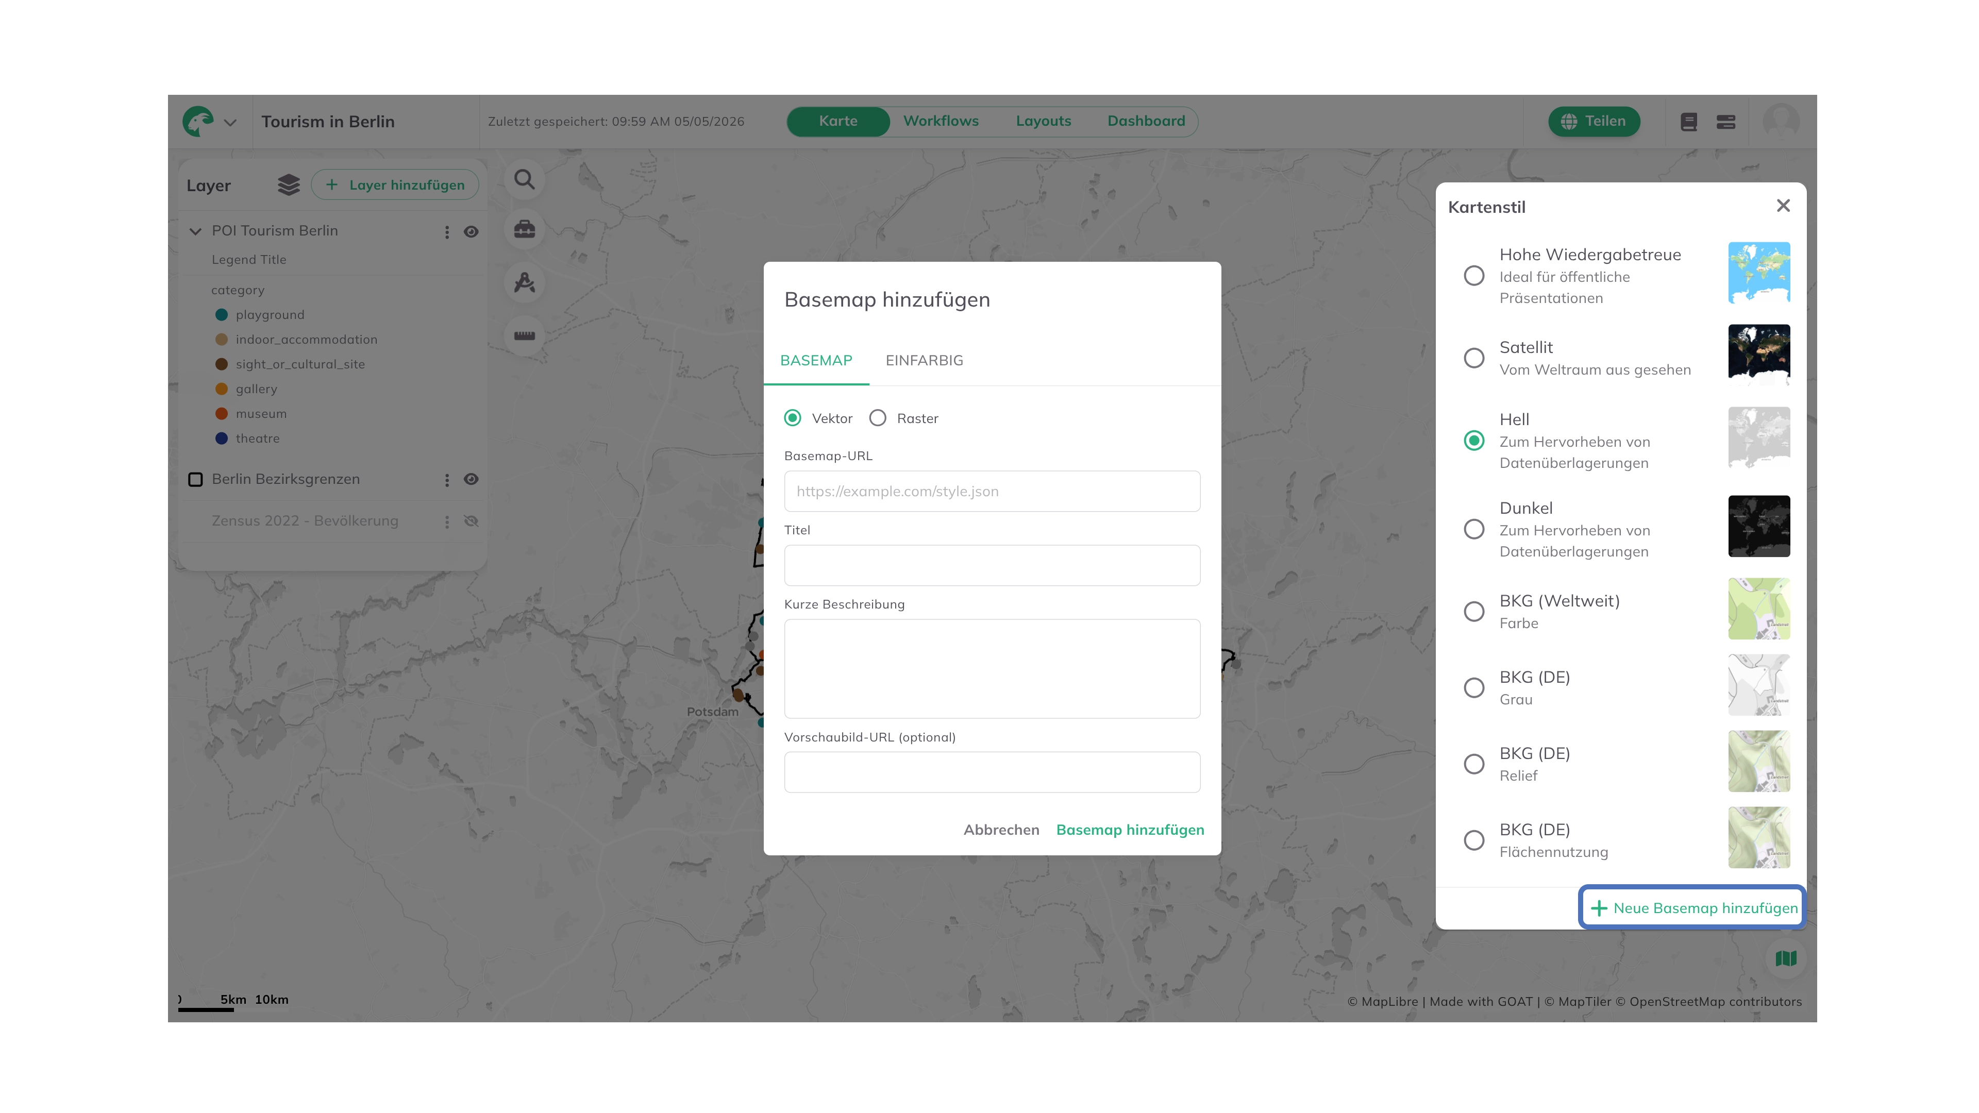Open the documentation book icon
Image resolution: width=1979 pixels, height=1113 pixels.
pos(1689,122)
